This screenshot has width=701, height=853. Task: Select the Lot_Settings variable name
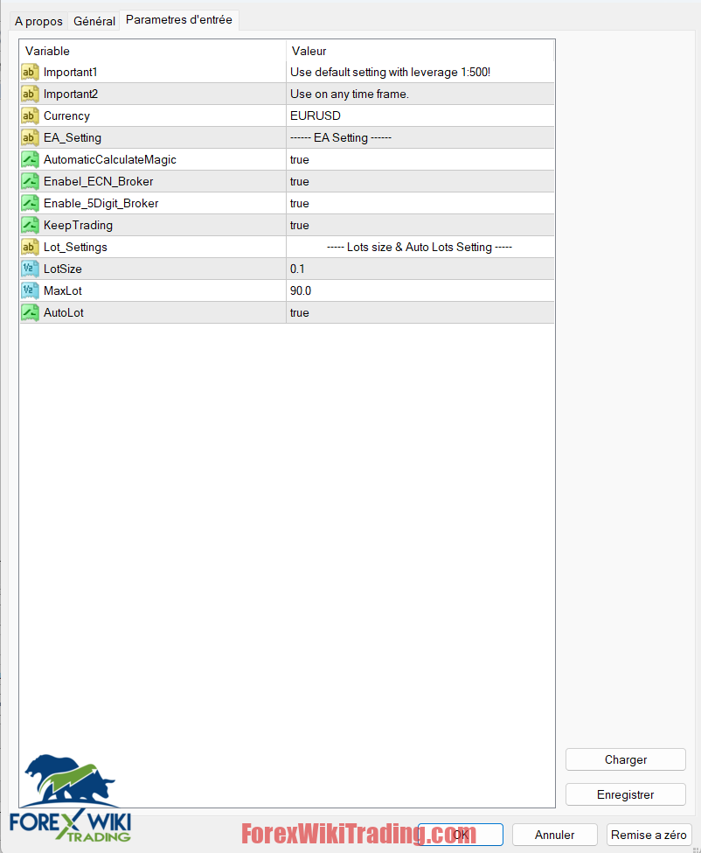(75, 247)
